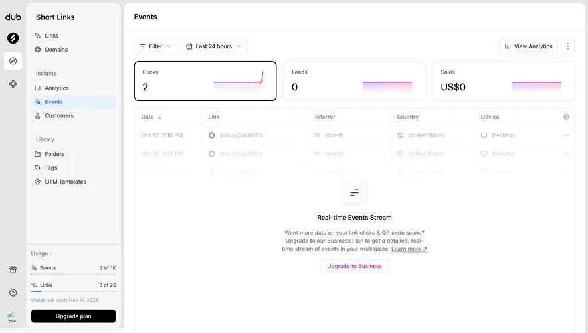Screen dimensions: 588x333
Task: Click the Links usage progress bar
Action: 74,291
